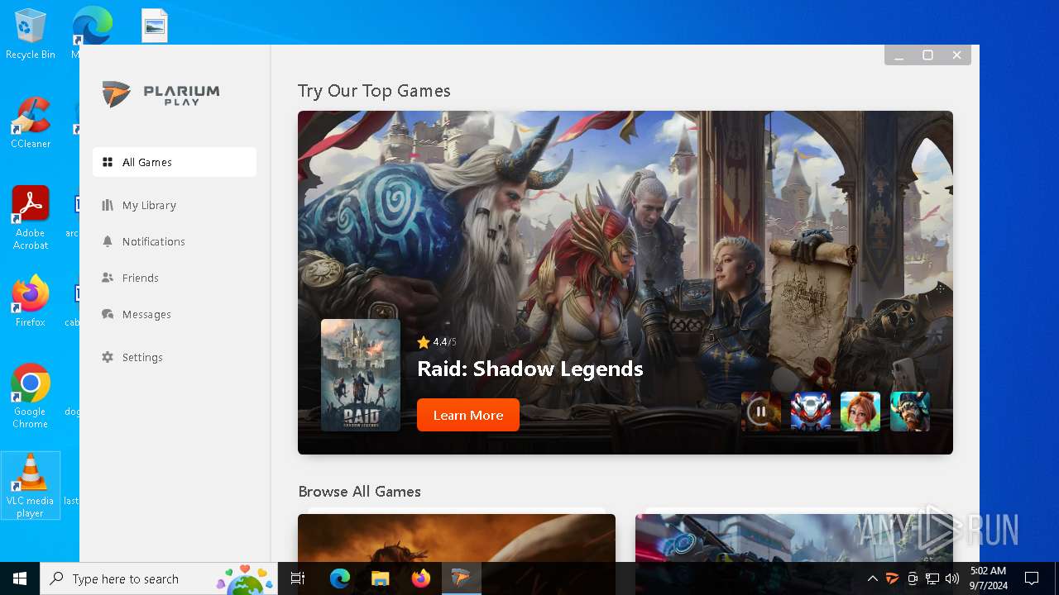Click the Plarium Play tray icon

point(893,578)
